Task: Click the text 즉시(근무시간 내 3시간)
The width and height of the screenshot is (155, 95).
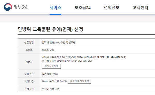Action: point(54,81)
